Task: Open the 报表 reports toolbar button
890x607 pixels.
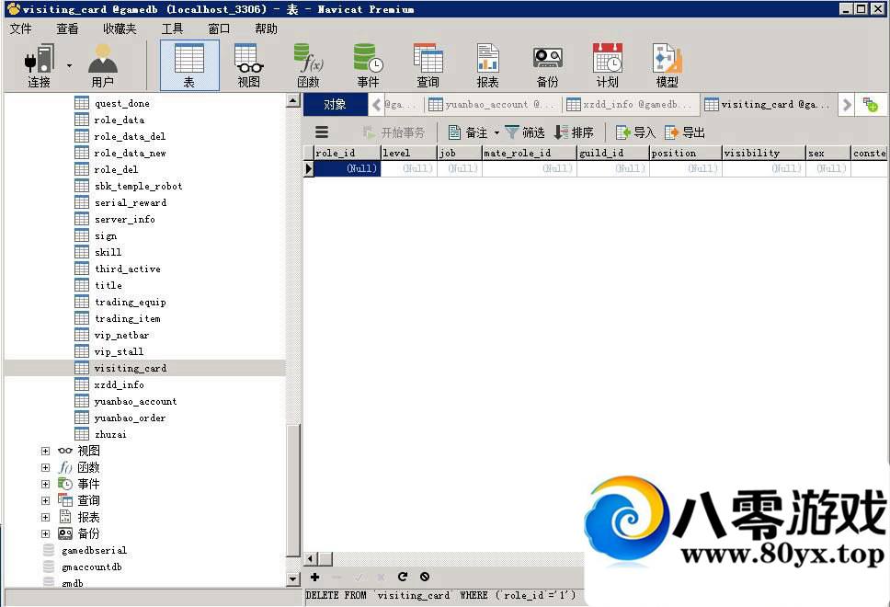Action: coord(487,65)
